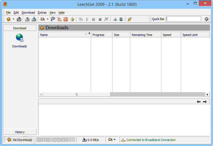Click the orange cube new download icon

[9, 19]
